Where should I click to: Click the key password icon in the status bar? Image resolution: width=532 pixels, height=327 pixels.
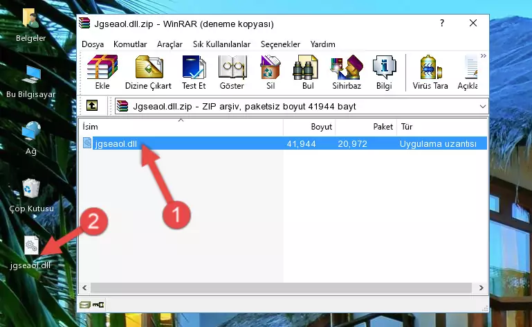coord(98,305)
